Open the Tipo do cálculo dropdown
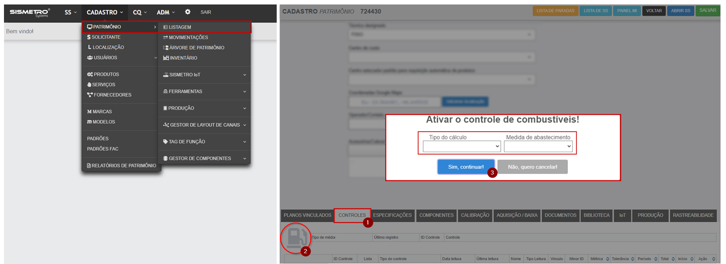The height and width of the screenshot is (264, 726). point(461,146)
